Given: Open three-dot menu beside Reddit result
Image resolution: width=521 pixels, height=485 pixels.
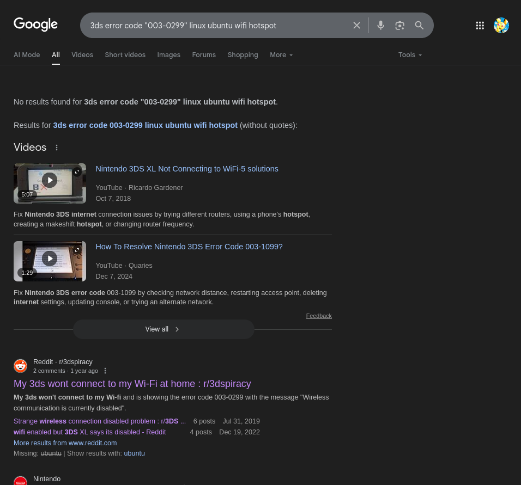Looking at the screenshot, I should pos(105,371).
